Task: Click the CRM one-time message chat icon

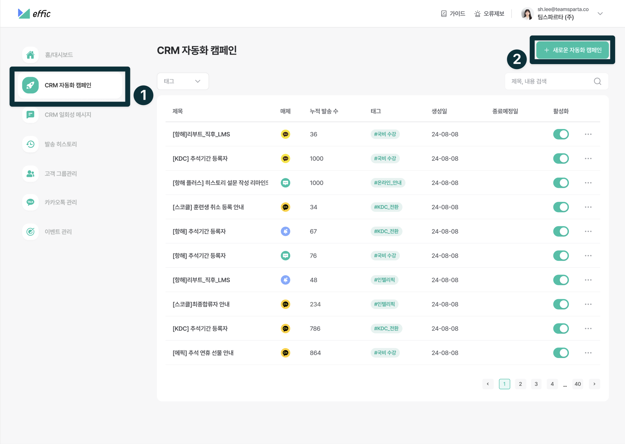Action: coord(30,115)
